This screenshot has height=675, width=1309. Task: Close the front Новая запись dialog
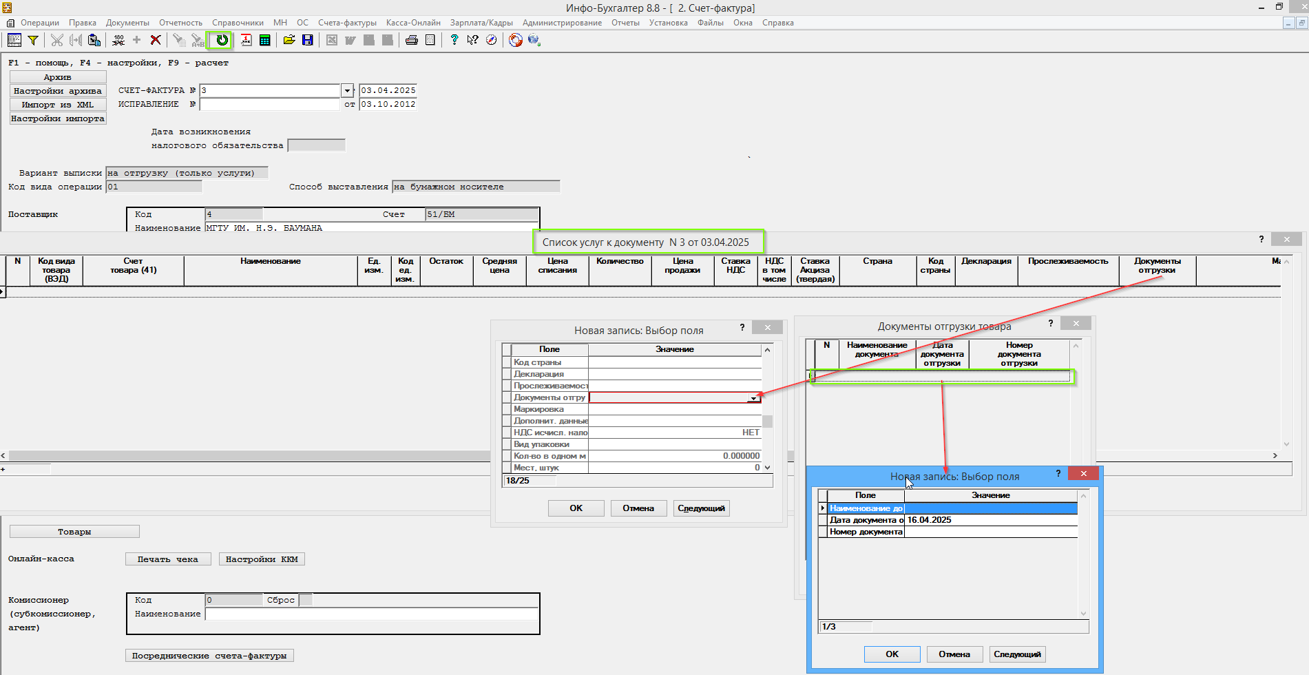point(1084,473)
